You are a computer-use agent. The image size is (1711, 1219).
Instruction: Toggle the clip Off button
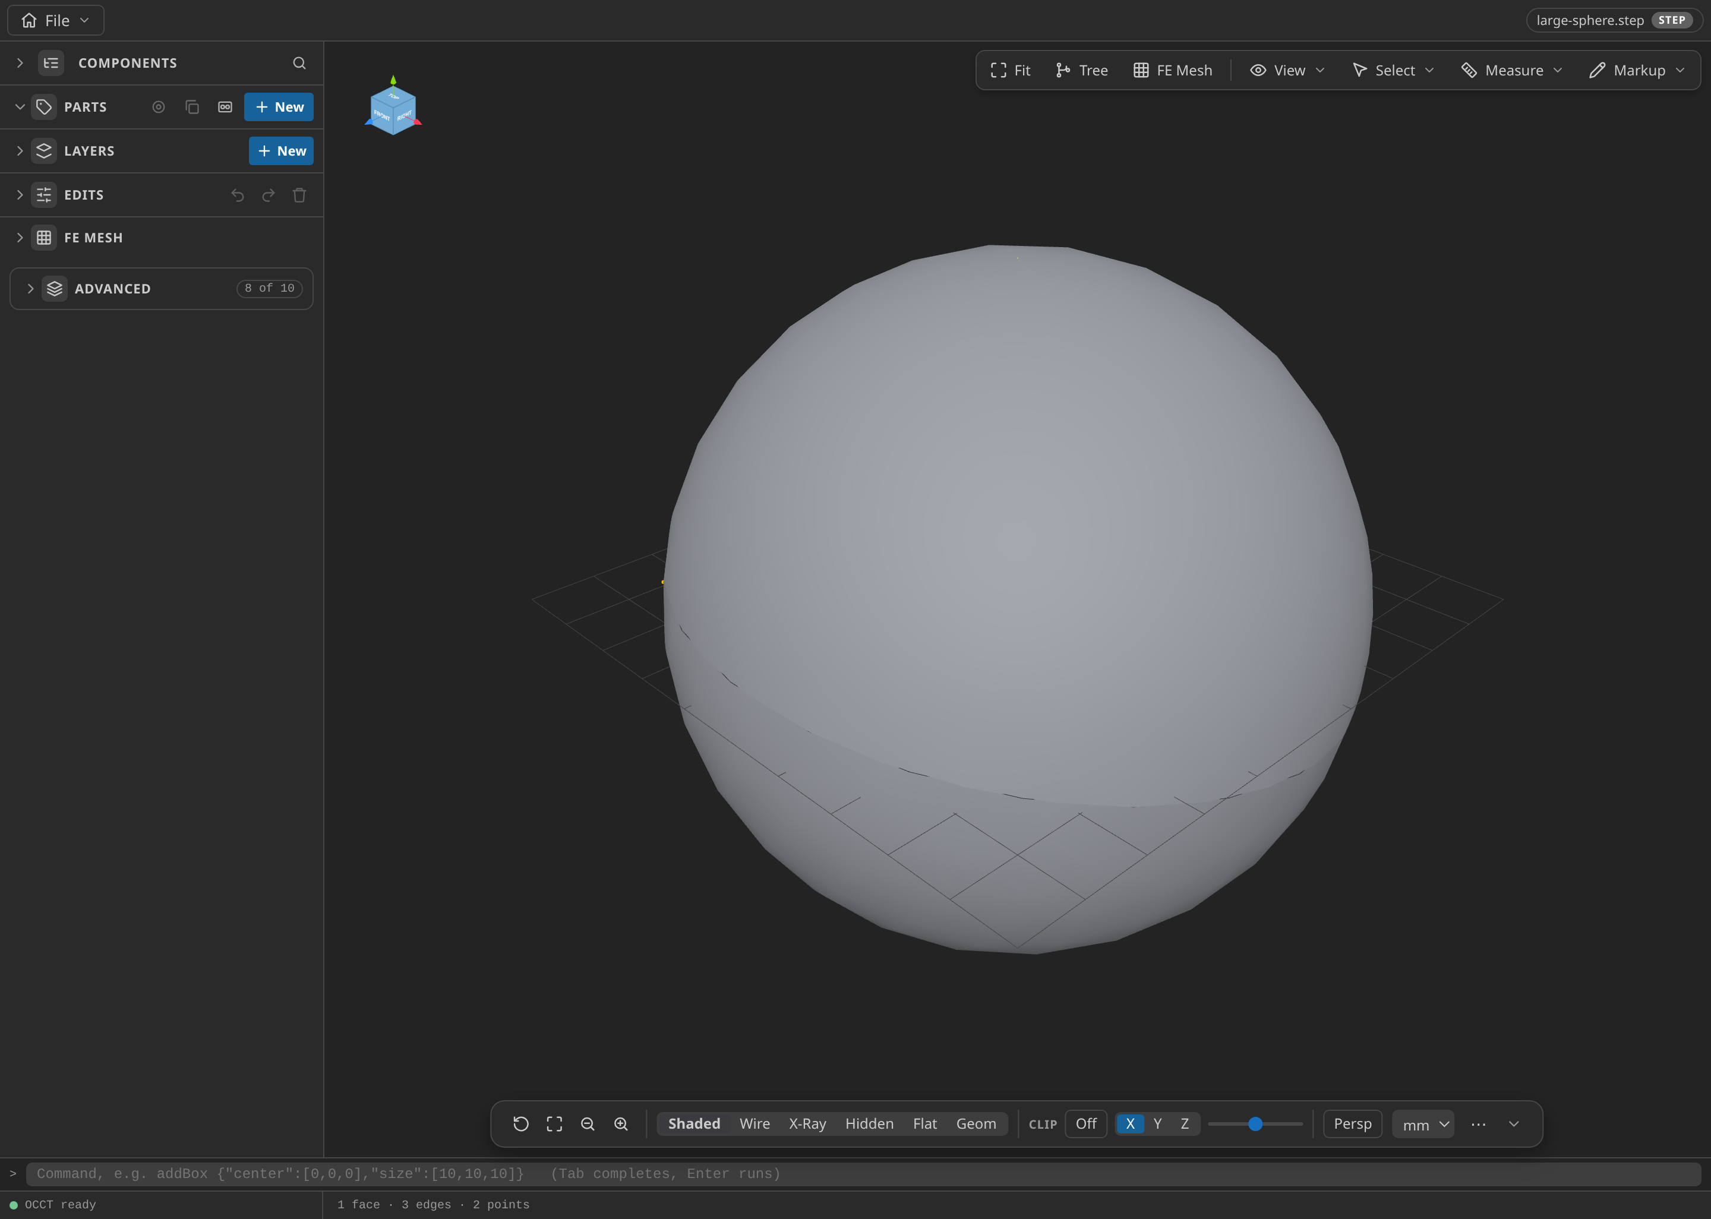(1086, 1124)
